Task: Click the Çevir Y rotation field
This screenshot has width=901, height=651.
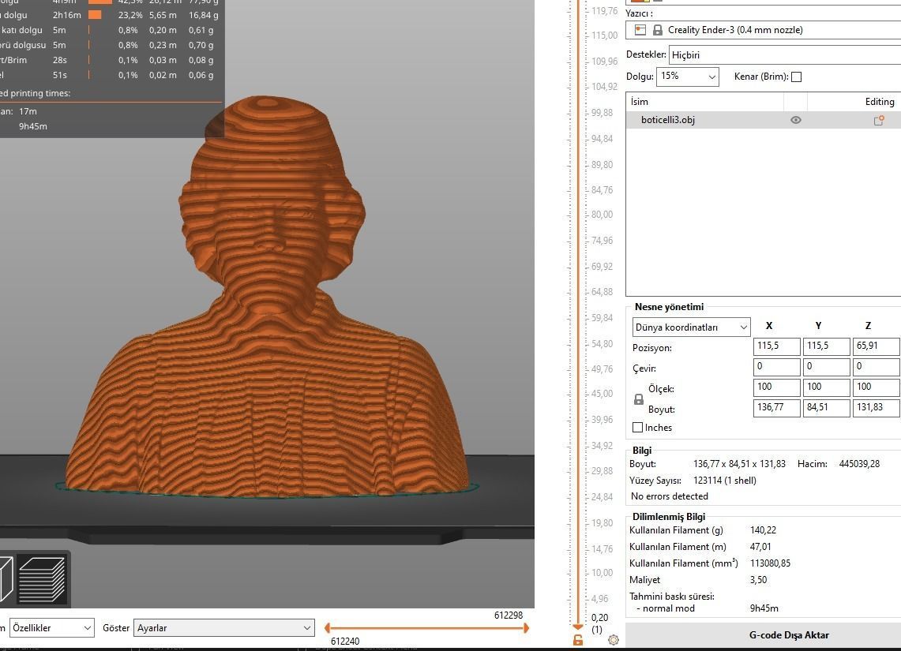Action: pyautogui.click(x=826, y=367)
